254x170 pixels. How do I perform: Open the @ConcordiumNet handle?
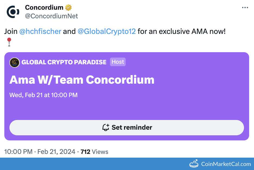pyautogui.click(x=52, y=16)
